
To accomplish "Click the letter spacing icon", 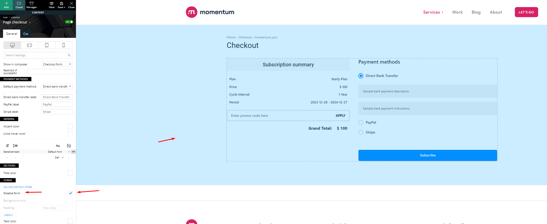I will 69,146.
